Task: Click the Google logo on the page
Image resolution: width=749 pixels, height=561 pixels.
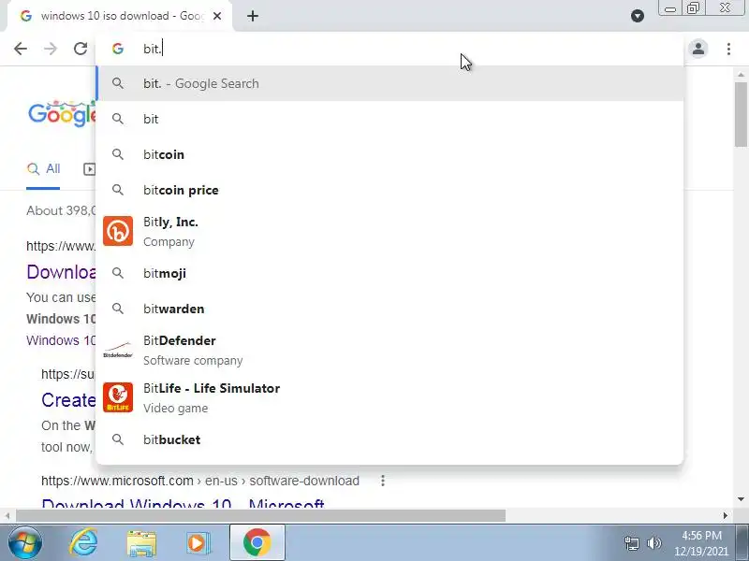Action: 62,113
